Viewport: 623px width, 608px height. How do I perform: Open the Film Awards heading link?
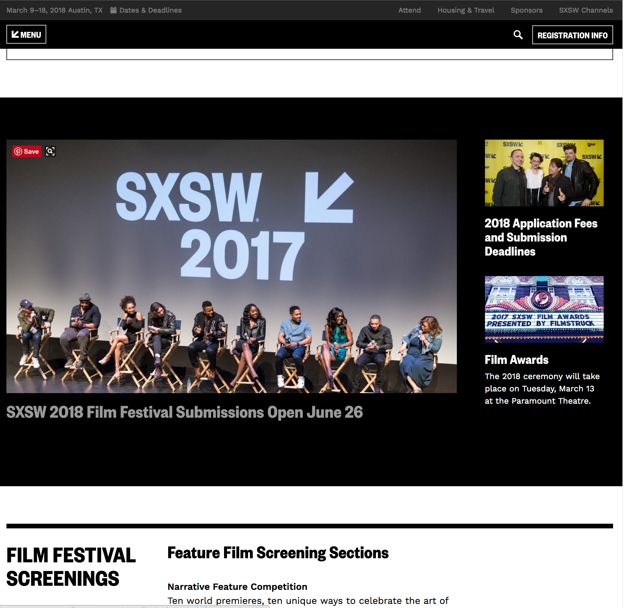[517, 360]
